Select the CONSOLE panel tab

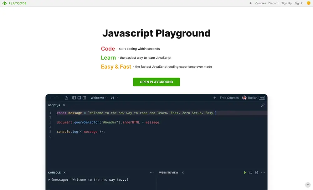54,173
